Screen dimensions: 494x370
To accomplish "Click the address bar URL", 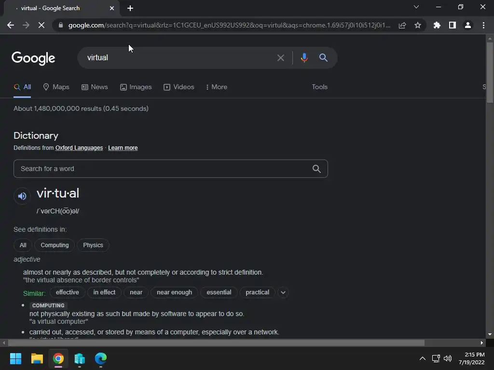I will point(229,25).
